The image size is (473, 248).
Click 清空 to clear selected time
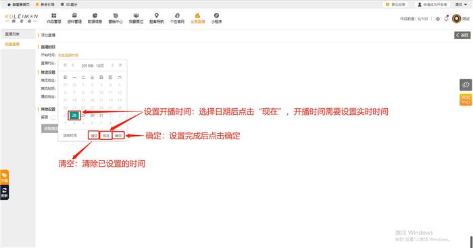[x=94, y=135]
